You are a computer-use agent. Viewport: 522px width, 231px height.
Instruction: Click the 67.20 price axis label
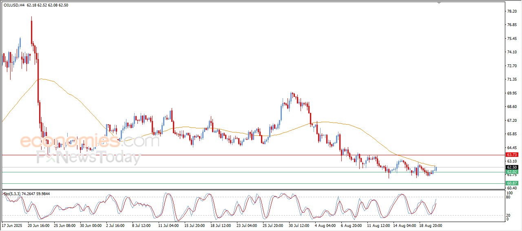512,121
